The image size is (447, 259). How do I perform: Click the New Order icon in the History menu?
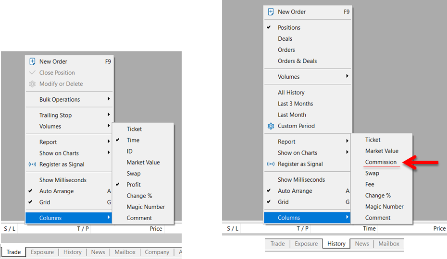(x=271, y=12)
